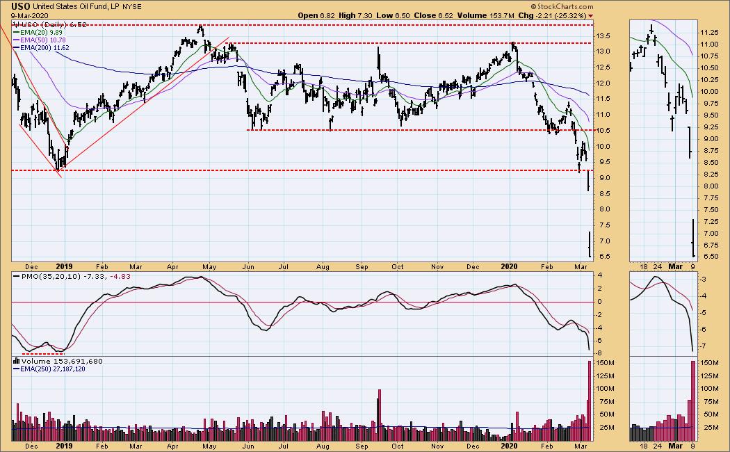Click the blue line swatch for EMA(250)
Image resolution: width=730 pixels, height=452 pixels.
point(16,369)
